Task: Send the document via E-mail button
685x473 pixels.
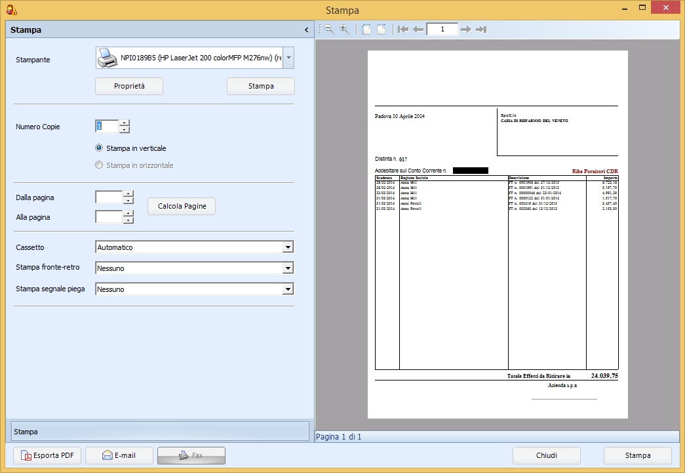Action: 119,455
